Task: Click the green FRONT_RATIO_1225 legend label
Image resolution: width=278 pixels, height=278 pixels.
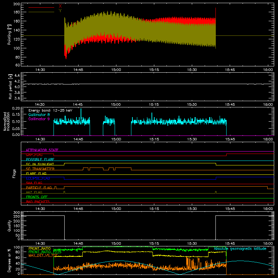Action: click(45, 252)
